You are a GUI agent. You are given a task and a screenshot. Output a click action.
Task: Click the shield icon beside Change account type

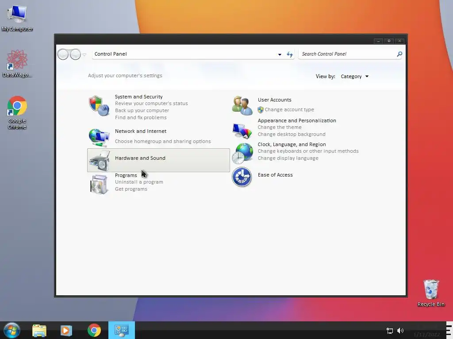click(x=261, y=109)
